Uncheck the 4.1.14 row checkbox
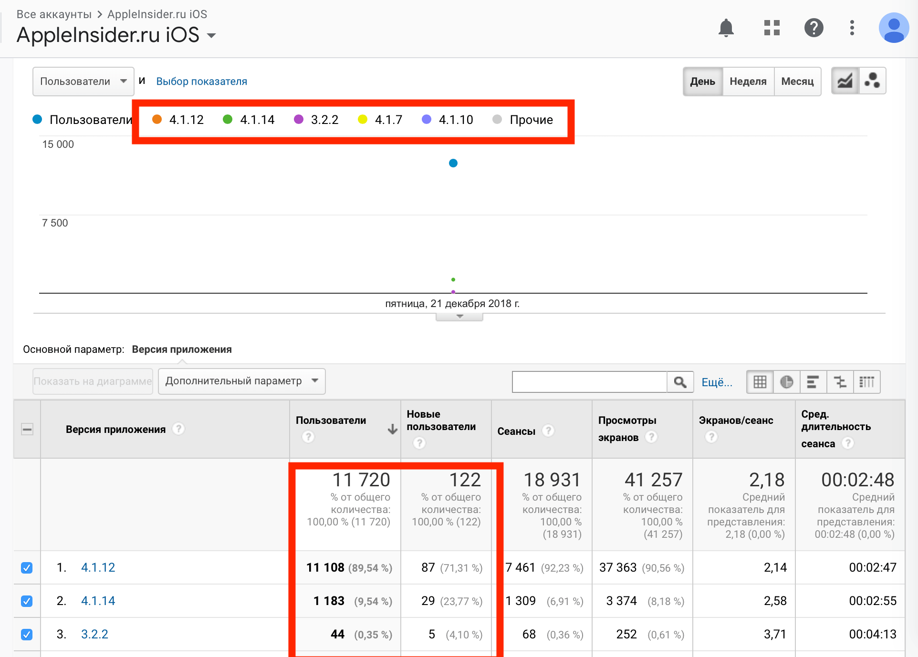Screen dimensions: 918x657 [x=27, y=601]
